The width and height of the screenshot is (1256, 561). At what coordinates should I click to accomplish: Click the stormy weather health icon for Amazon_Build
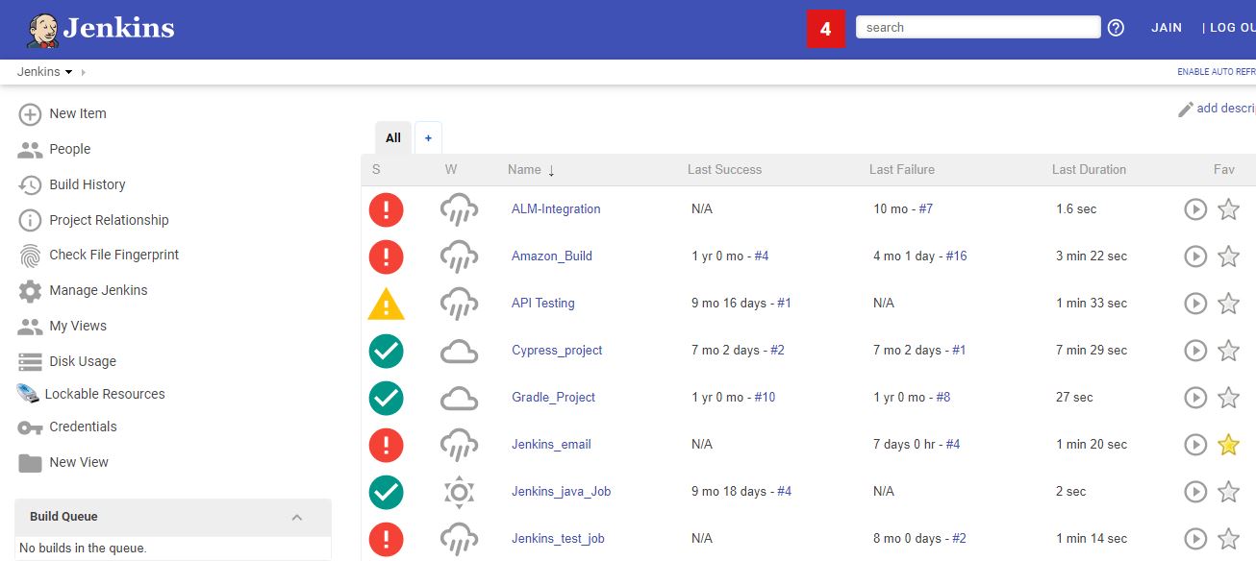pyautogui.click(x=459, y=256)
